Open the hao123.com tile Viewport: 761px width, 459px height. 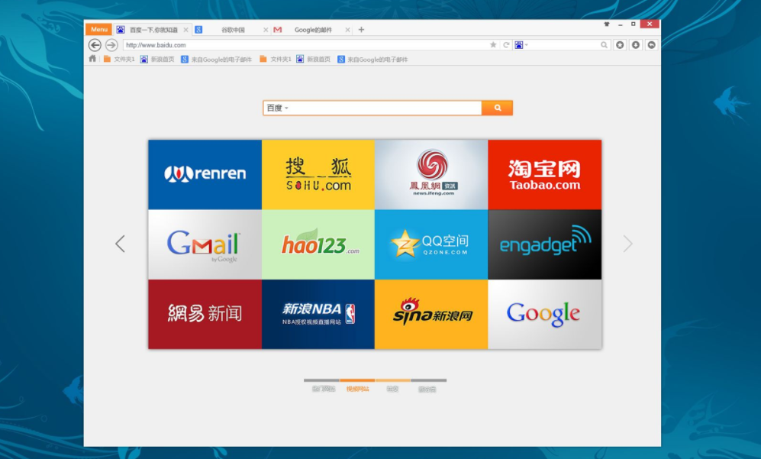click(318, 244)
